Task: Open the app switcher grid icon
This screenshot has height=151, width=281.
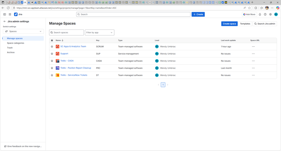Action: [10, 14]
